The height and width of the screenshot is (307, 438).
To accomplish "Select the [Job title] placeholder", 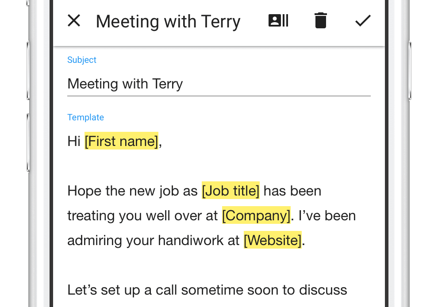I will (231, 191).
